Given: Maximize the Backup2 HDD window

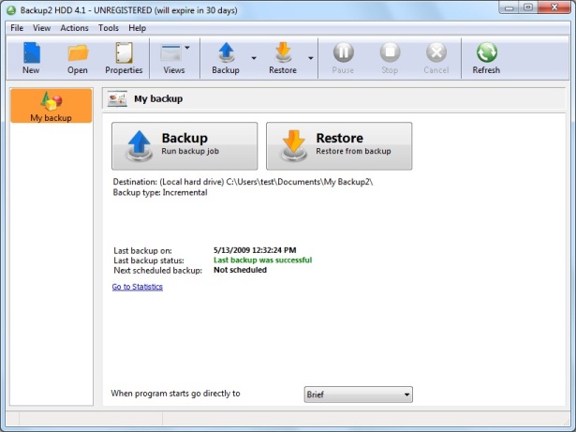Looking at the screenshot, I should [x=528, y=7].
